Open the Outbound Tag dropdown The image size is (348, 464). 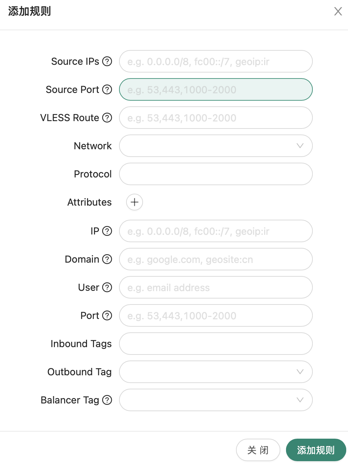coord(216,372)
